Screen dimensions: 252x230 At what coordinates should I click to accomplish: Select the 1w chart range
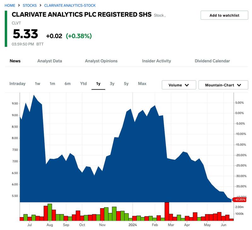pos(37,84)
